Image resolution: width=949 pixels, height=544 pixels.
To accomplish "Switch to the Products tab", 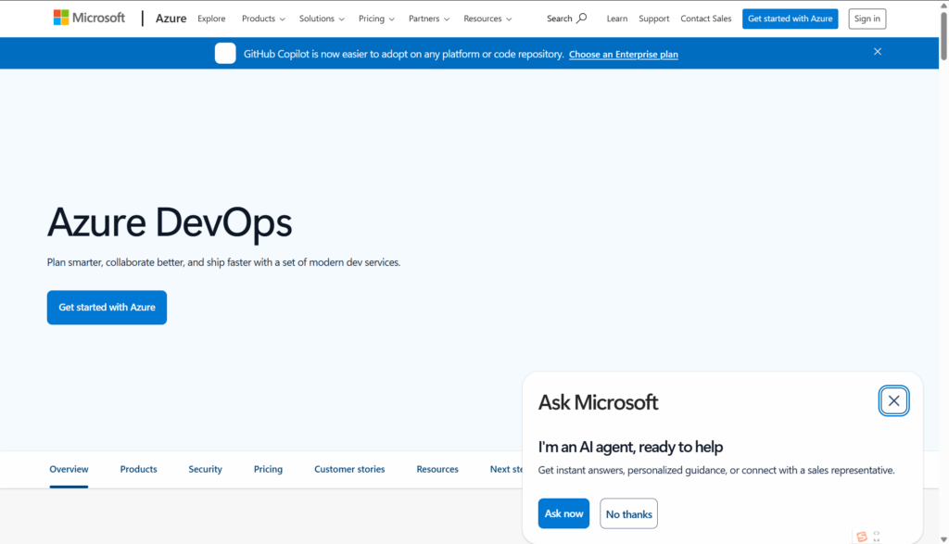I will click(x=139, y=469).
